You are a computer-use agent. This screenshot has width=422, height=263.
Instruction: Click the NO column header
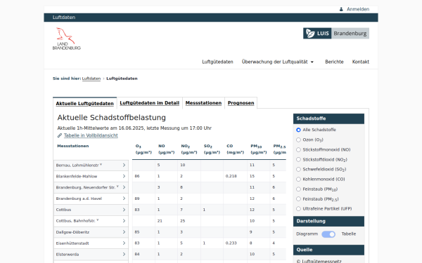[166, 149]
